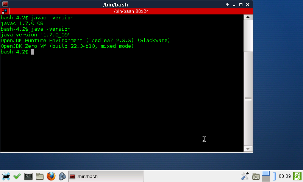This screenshot has height=182, width=303.
Task: Maximize the /bin/bash window
Action: (x=241, y=5)
